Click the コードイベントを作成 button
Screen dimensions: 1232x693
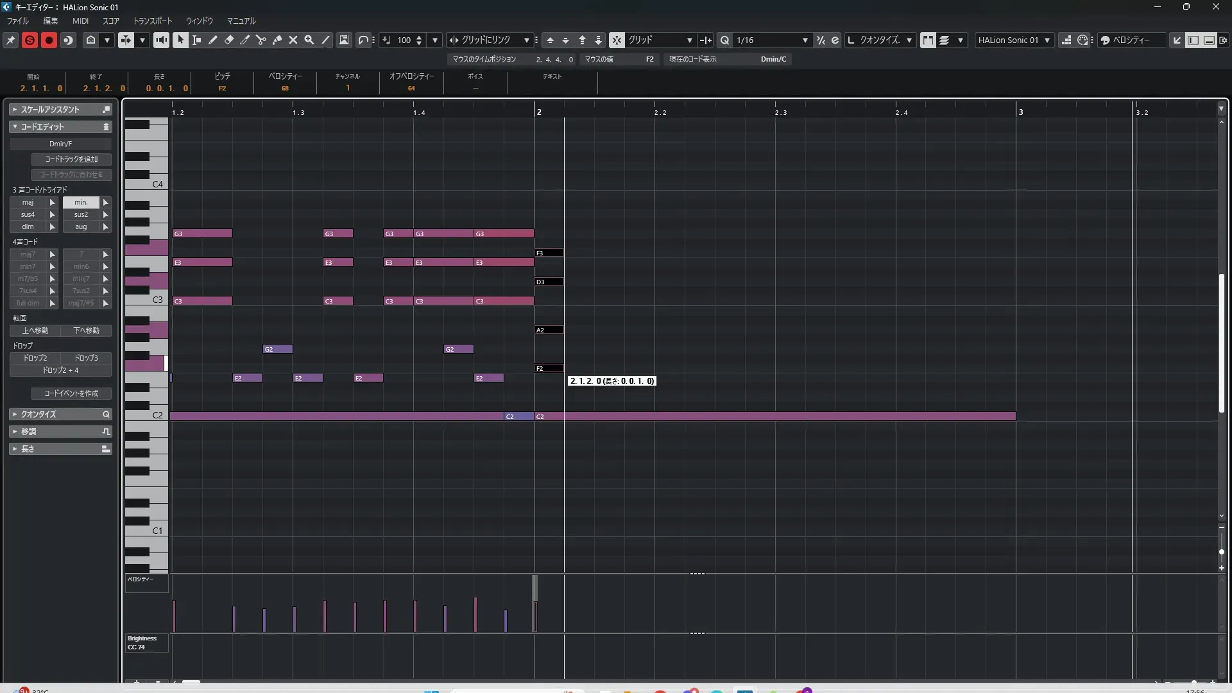71,393
